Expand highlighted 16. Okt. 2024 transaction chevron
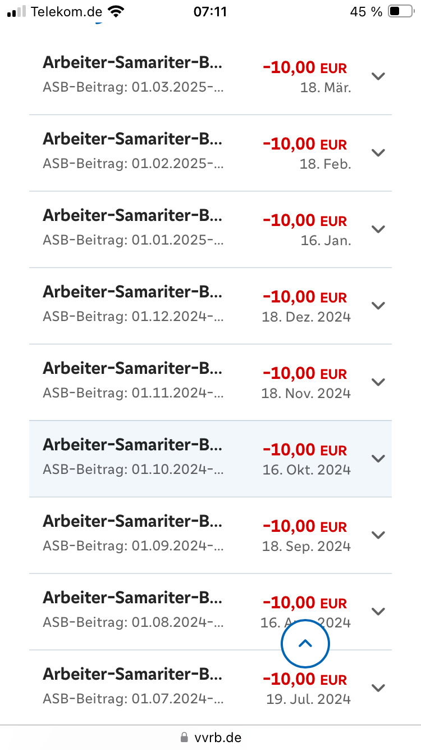The width and height of the screenshot is (421, 750). click(x=379, y=459)
